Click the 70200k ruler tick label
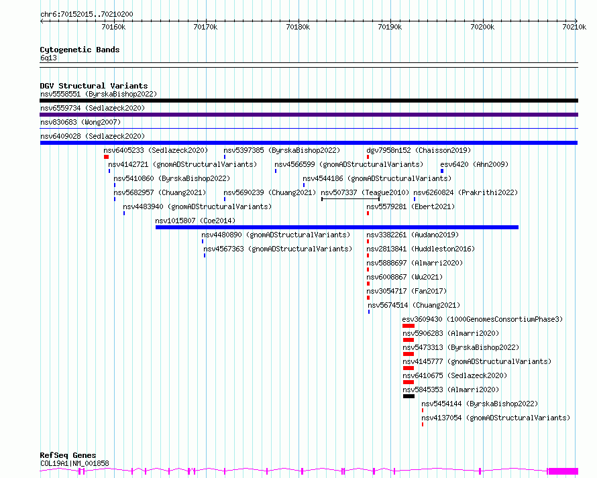Screen dimensions: 597x478 [x=482, y=27]
